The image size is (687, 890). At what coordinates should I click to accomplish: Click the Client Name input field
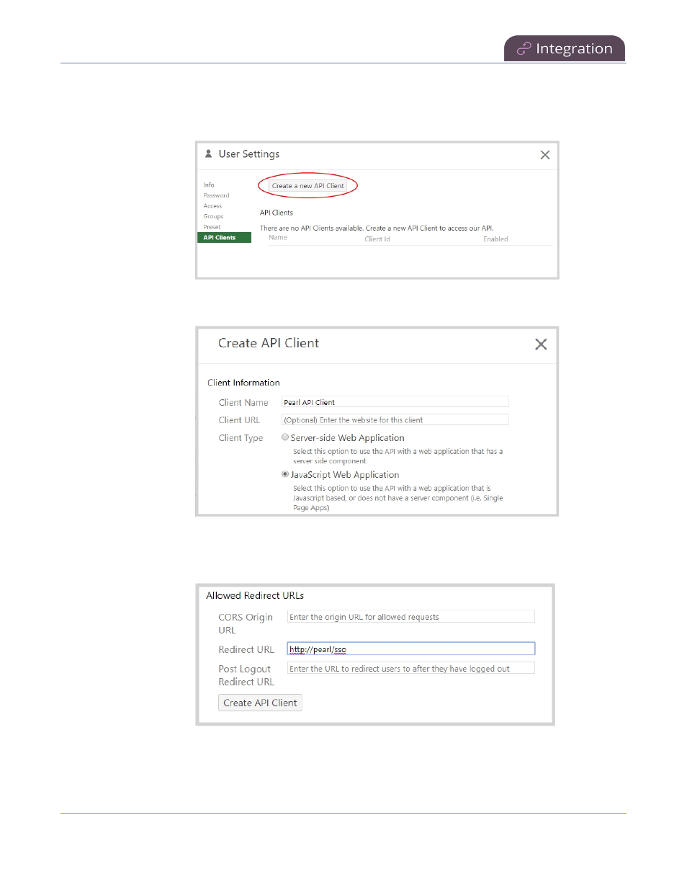tap(395, 402)
